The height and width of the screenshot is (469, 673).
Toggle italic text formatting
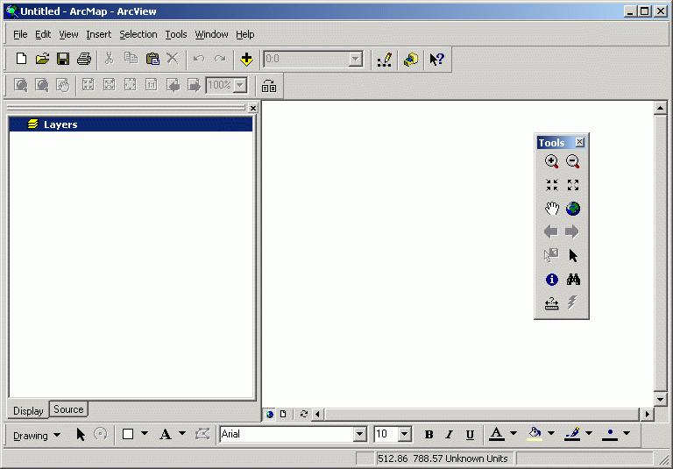tap(449, 435)
